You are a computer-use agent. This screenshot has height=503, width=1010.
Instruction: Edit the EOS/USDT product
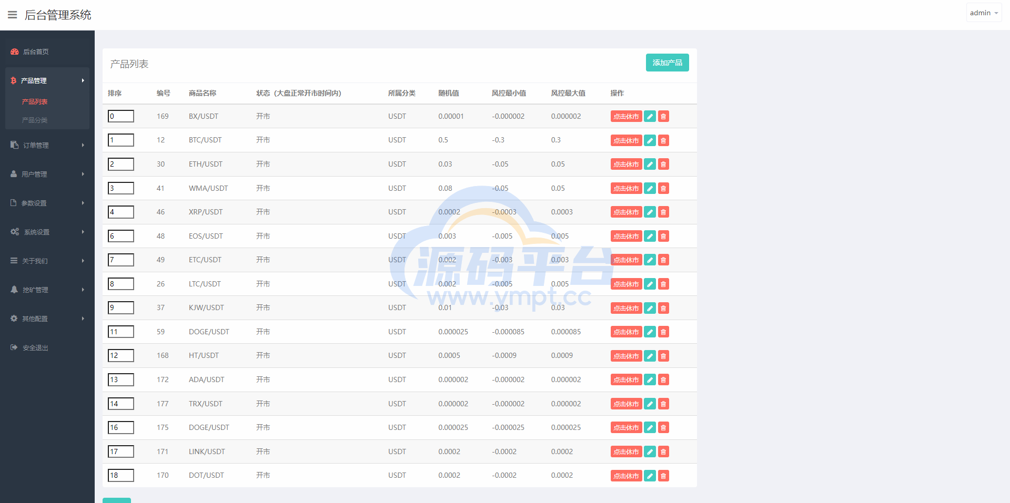[650, 236]
